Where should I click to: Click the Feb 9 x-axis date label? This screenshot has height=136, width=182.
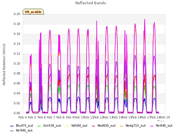tap(70, 117)
